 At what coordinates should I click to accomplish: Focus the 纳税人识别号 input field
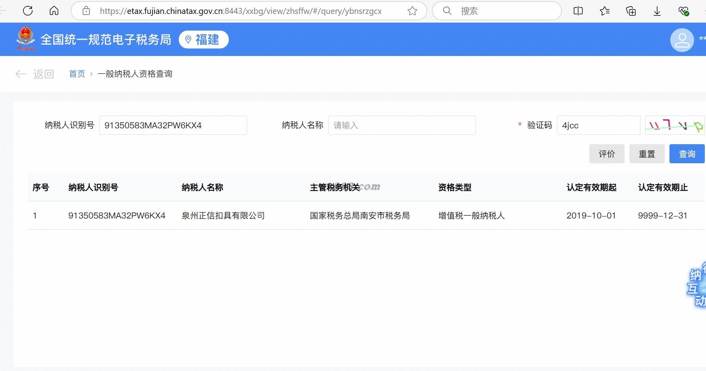click(173, 125)
